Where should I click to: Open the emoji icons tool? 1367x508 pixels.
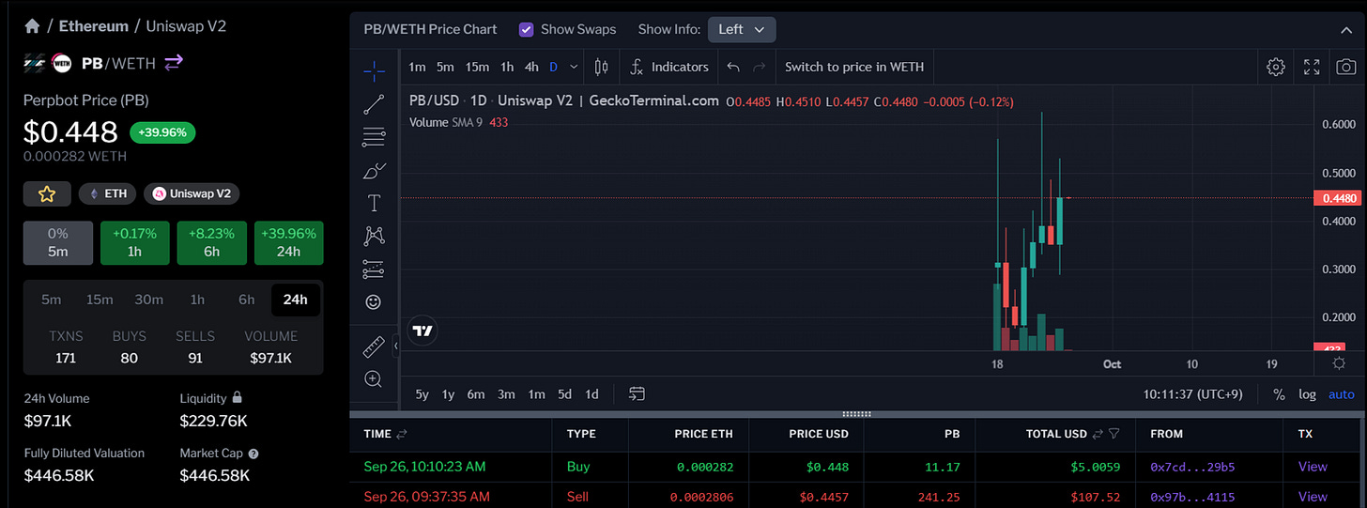pyautogui.click(x=374, y=302)
